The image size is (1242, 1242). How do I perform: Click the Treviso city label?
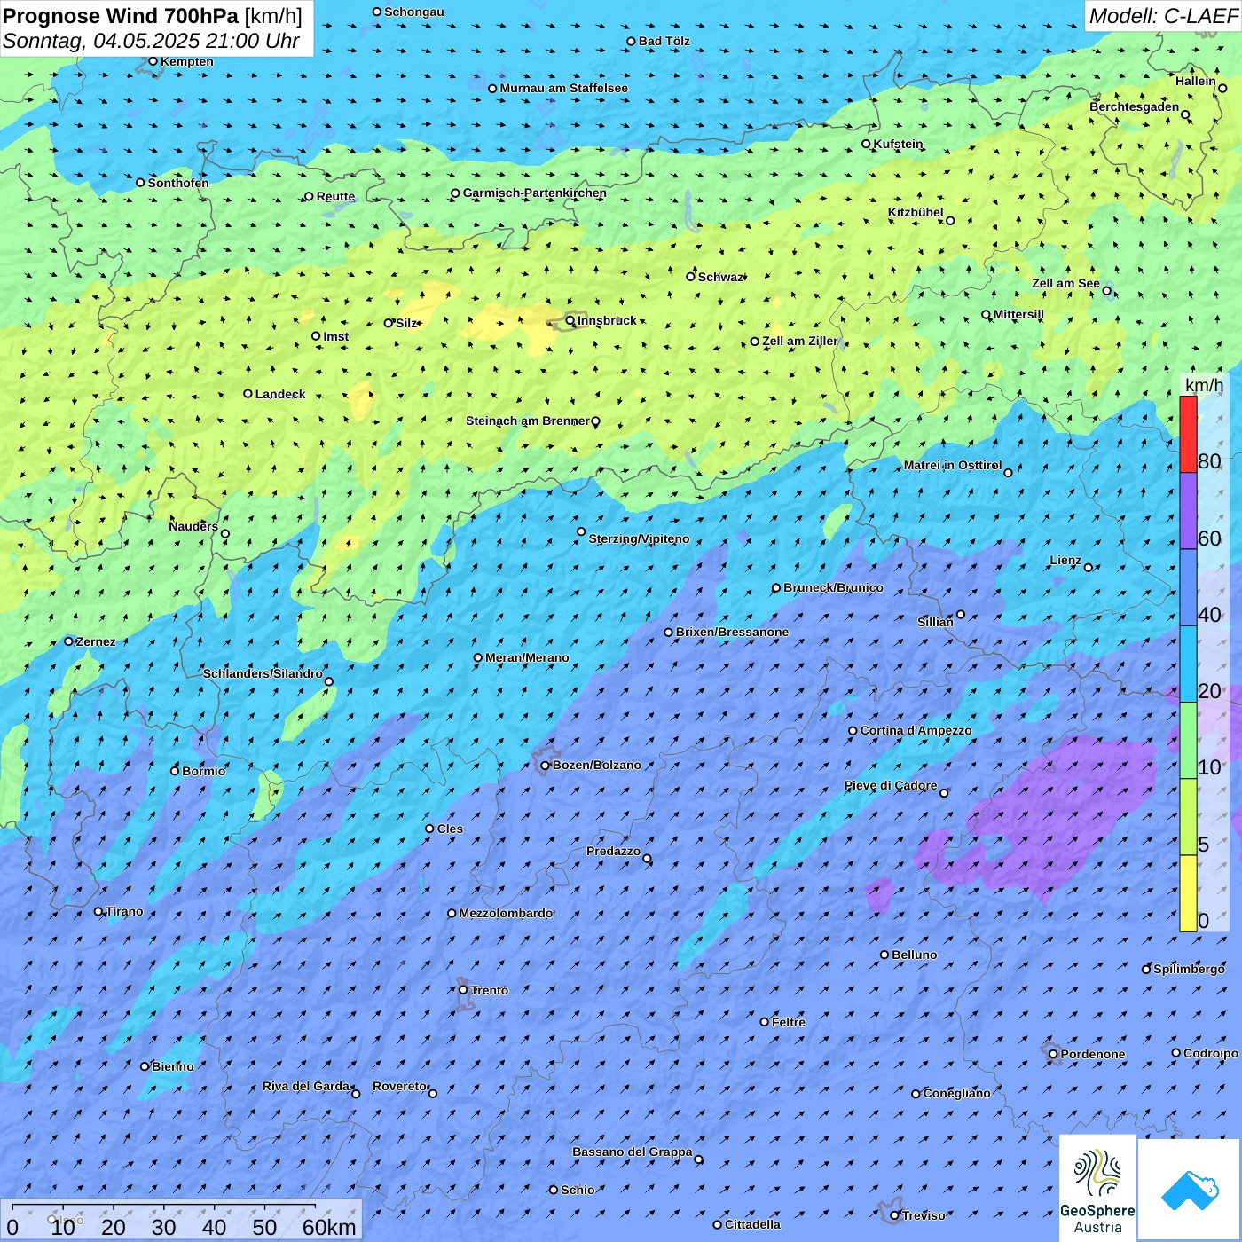click(x=924, y=1215)
